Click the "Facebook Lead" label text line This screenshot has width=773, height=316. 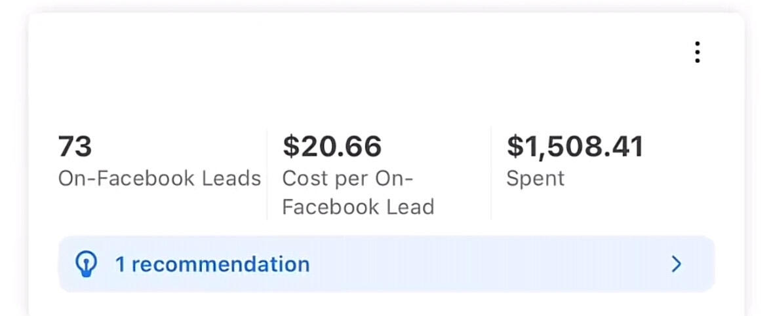click(x=358, y=207)
